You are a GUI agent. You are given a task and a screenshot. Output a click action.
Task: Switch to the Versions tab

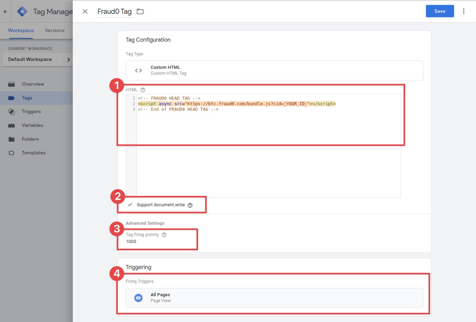[54, 30]
